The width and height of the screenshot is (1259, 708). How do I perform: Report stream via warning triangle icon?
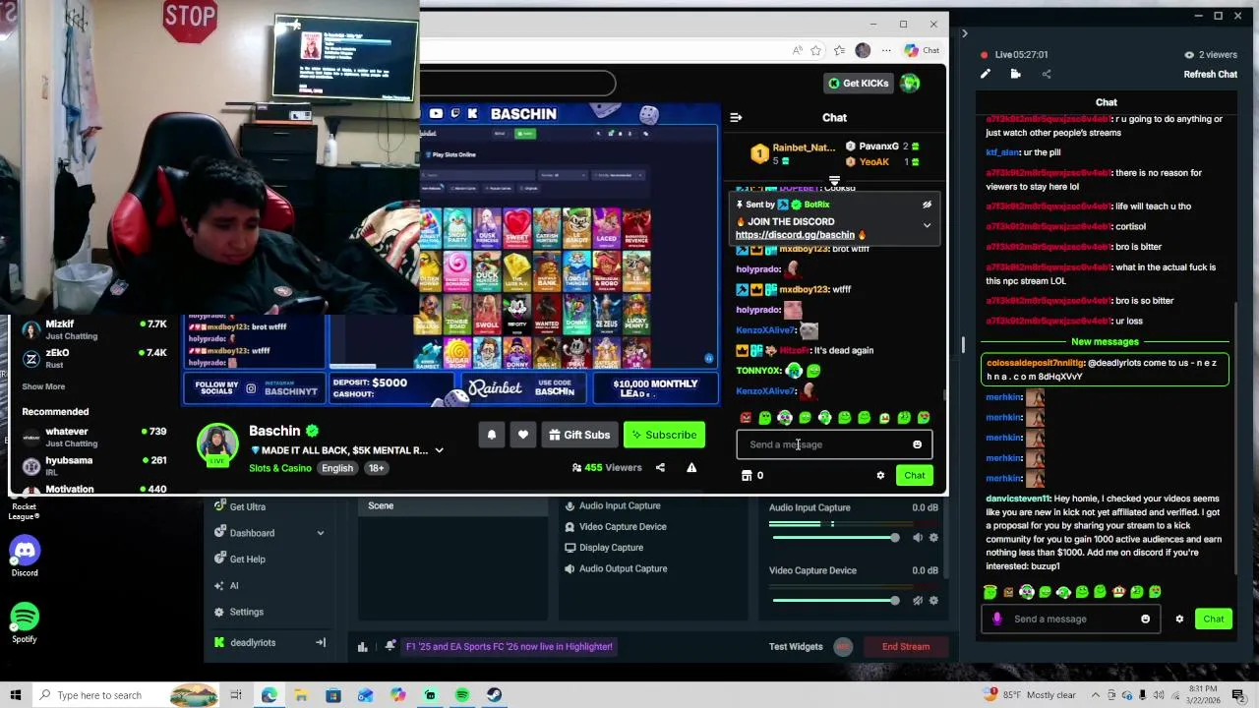(x=691, y=468)
